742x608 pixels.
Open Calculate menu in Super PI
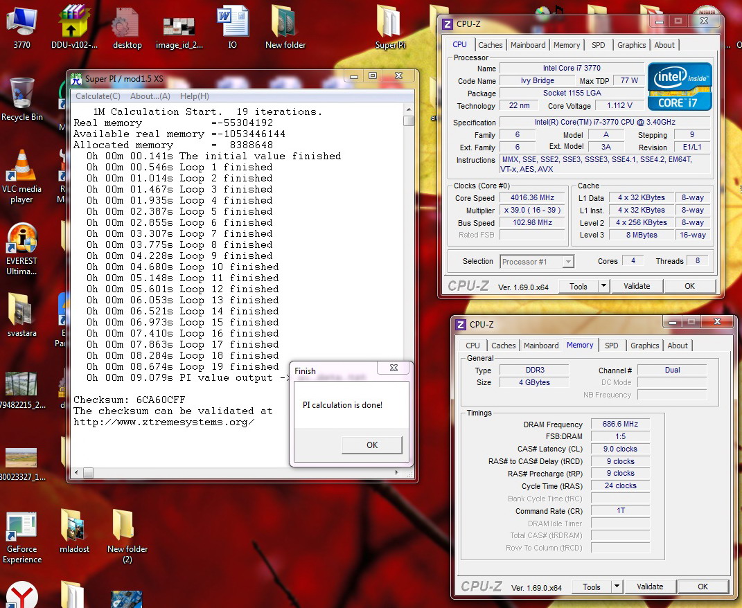(98, 96)
